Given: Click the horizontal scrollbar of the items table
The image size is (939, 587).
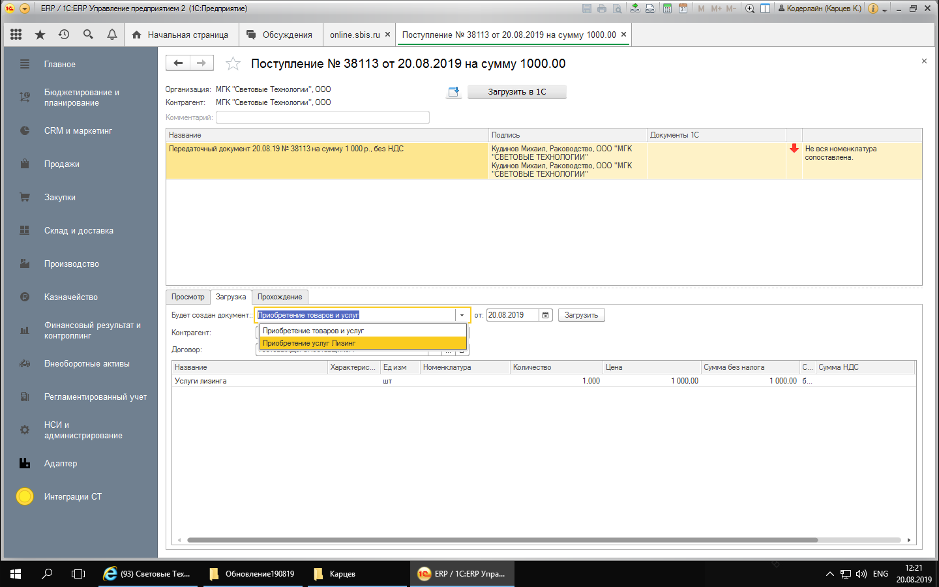Looking at the screenshot, I should tap(502, 540).
